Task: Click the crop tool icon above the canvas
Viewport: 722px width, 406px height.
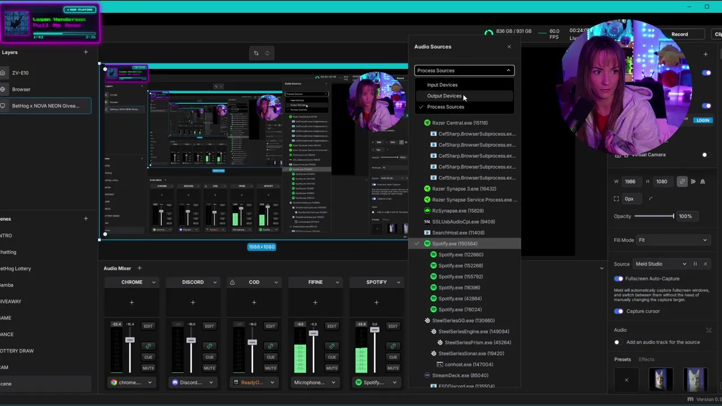Action: [x=256, y=53]
